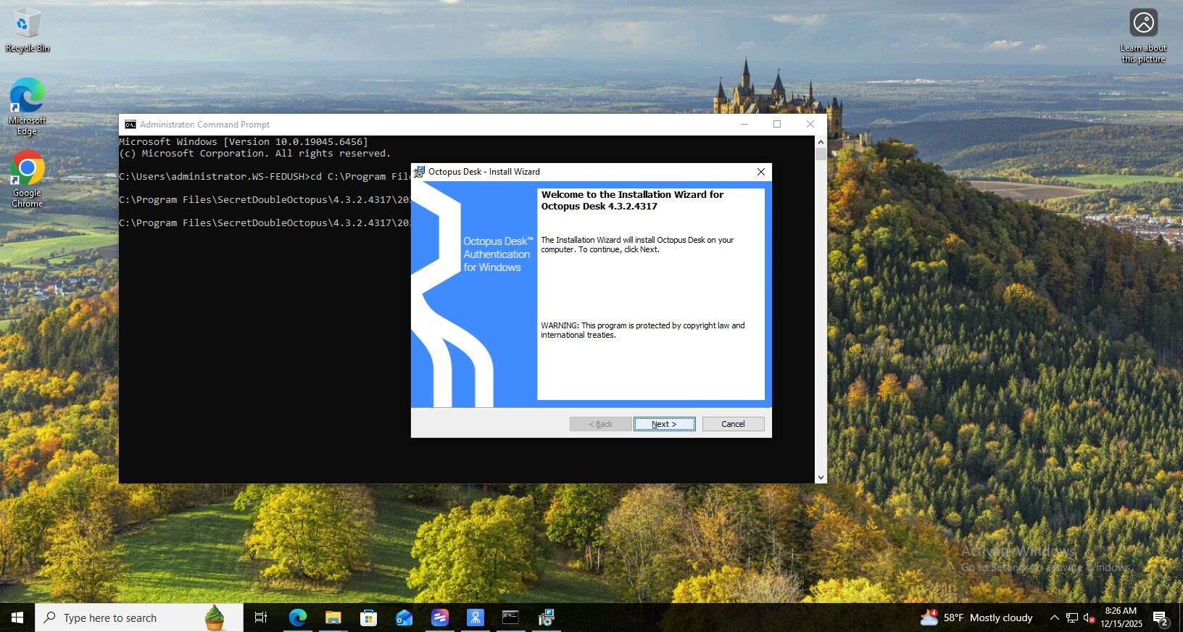Click Next in the Octopus Desk wizard
The width and height of the screenshot is (1183, 632).
click(x=664, y=424)
